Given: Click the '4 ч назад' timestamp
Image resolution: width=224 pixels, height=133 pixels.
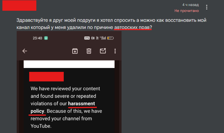Looking at the screenshot, I should pyautogui.click(x=190, y=5).
